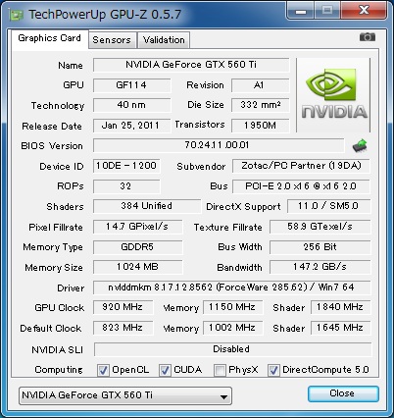Viewport: 394px width, 418px height.
Task: Open the Validation tab
Action: click(164, 40)
